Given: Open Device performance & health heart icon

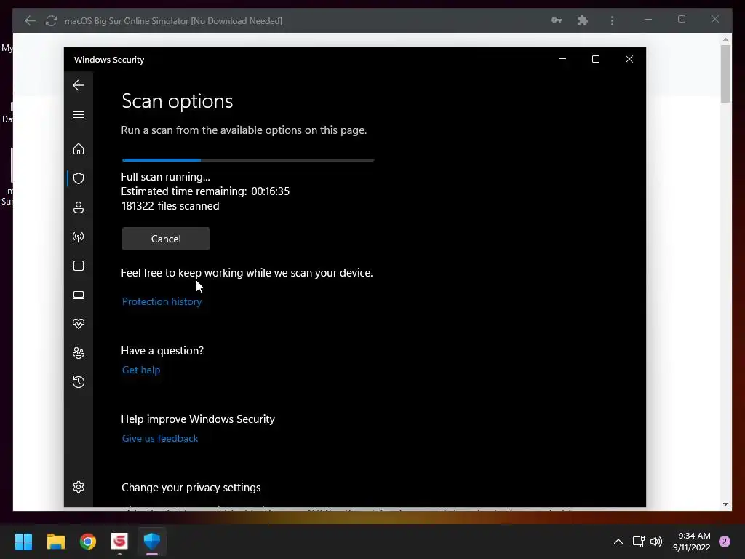Looking at the screenshot, I should point(79,324).
